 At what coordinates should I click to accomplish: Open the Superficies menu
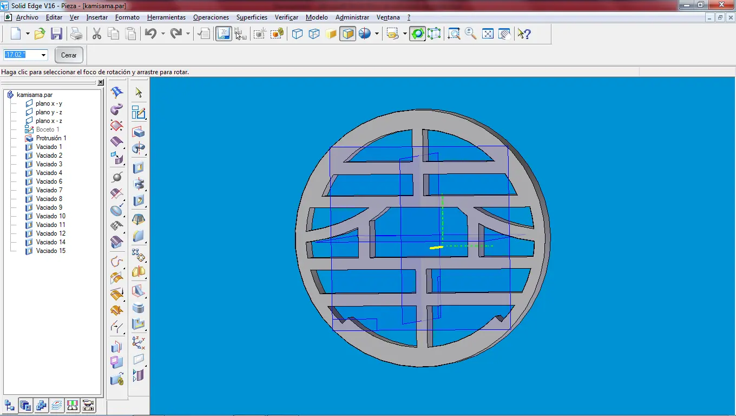point(252,17)
